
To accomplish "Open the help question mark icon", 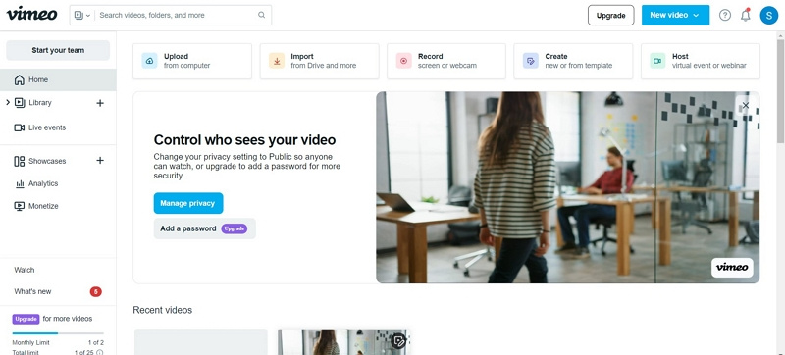I will coord(725,15).
